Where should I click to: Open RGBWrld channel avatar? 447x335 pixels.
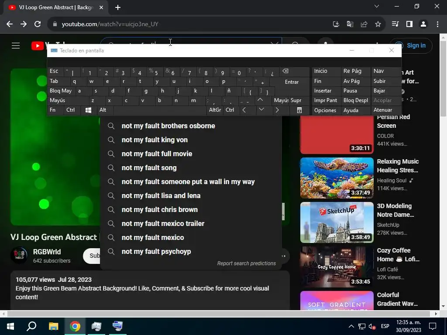(19, 255)
